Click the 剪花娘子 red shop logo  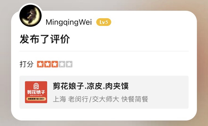(36, 92)
